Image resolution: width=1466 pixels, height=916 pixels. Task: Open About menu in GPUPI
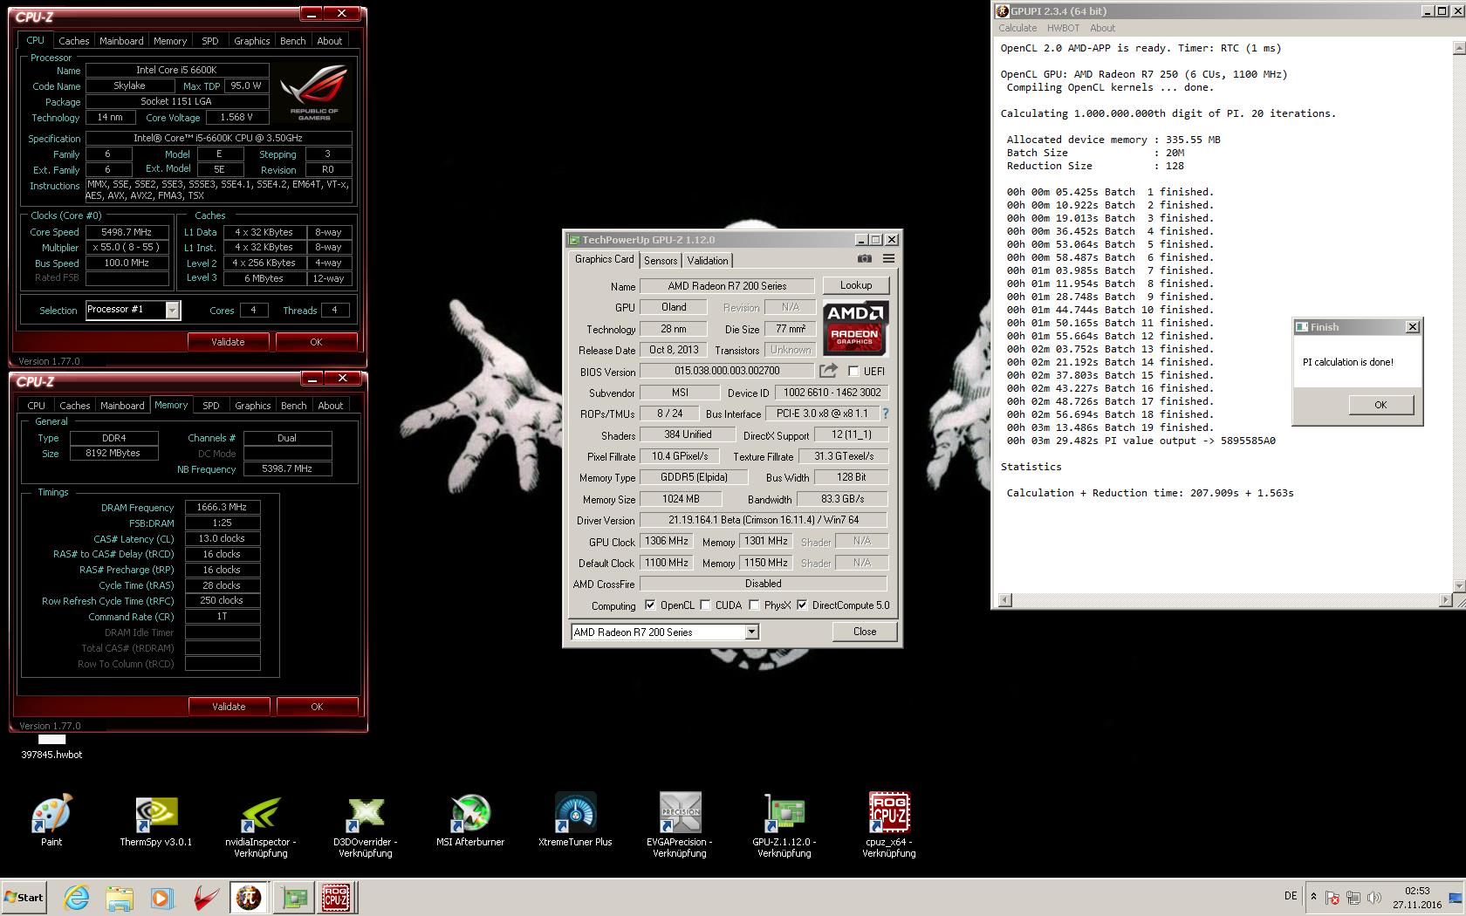pyautogui.click(x=1102, y=28)
